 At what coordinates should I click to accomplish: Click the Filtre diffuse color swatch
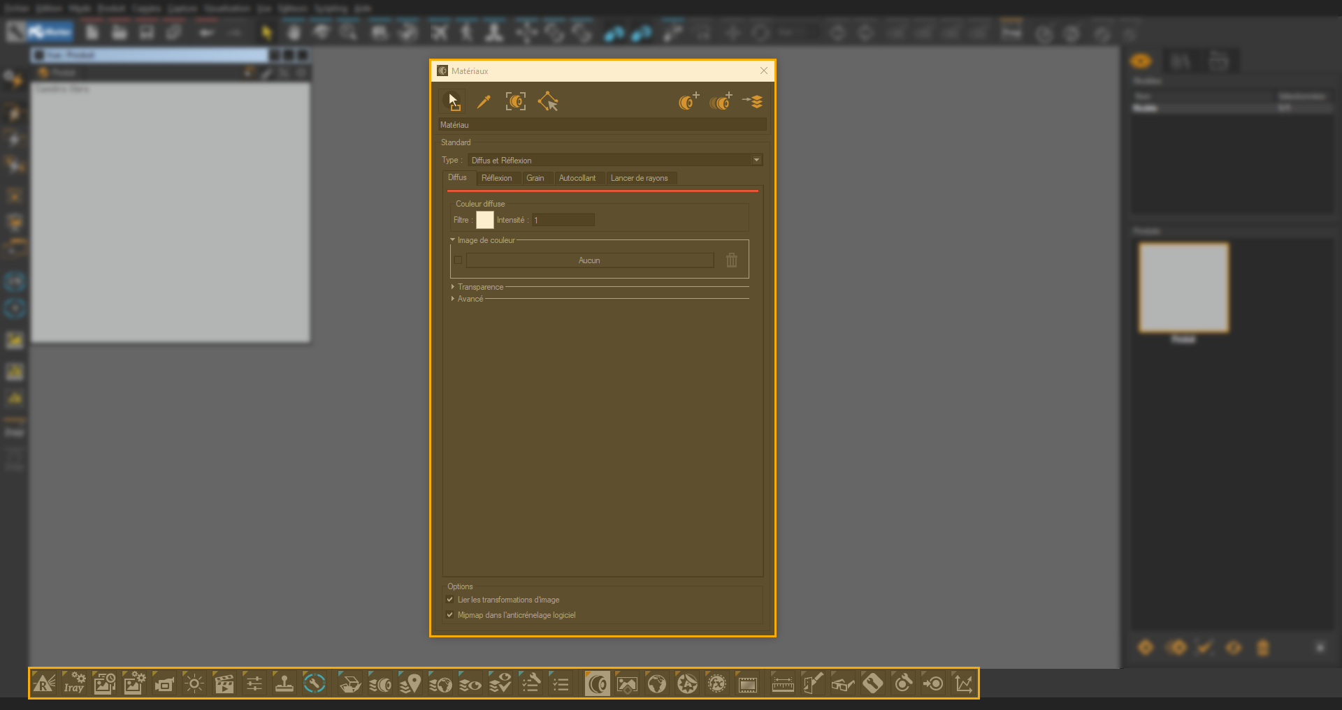coord(485,220)
